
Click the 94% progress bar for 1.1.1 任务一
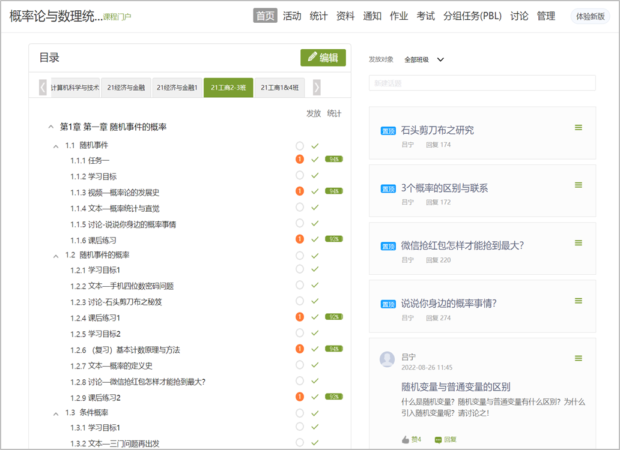pos(334,160)
